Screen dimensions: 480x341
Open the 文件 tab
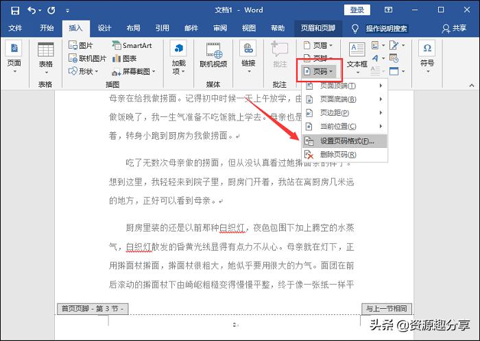[x=15, y=28]
